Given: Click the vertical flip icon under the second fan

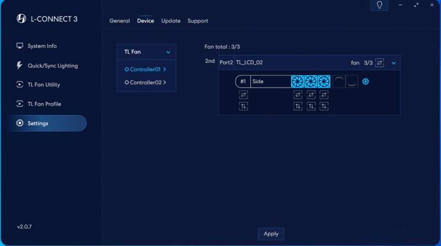Looking at the screenshot, I should click(x=311, y=106).
